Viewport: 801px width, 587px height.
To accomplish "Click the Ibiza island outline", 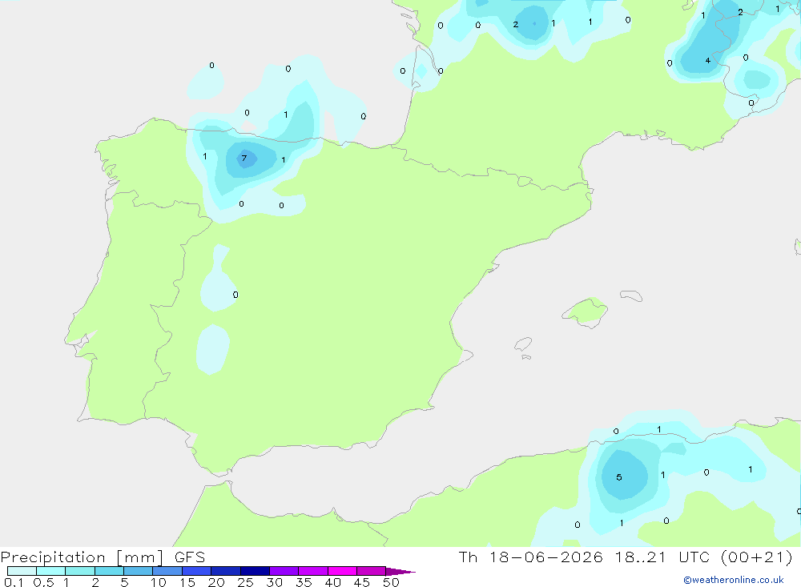I will (523, 344).
